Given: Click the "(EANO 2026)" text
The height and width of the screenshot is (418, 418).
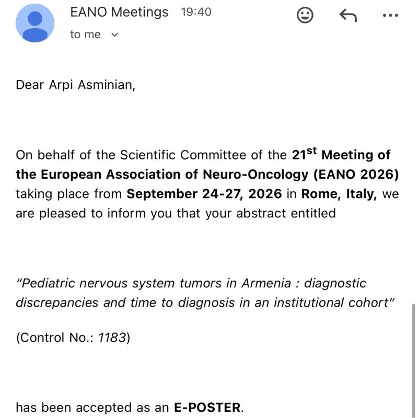Looking at the screenshot, I should tap(356, 175).
